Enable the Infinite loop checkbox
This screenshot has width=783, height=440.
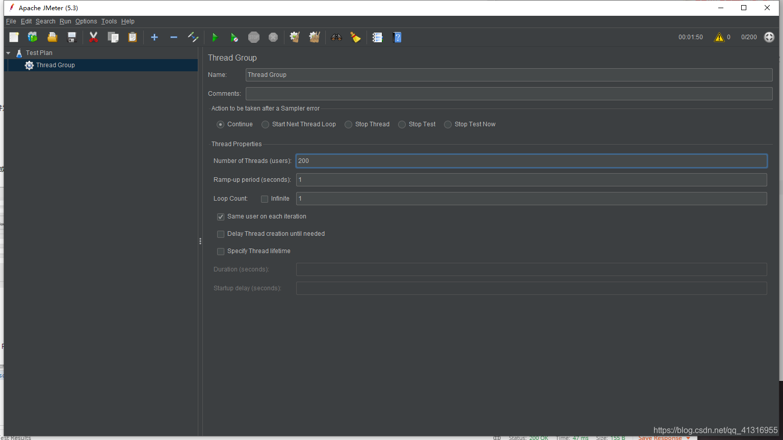[265, 199]
